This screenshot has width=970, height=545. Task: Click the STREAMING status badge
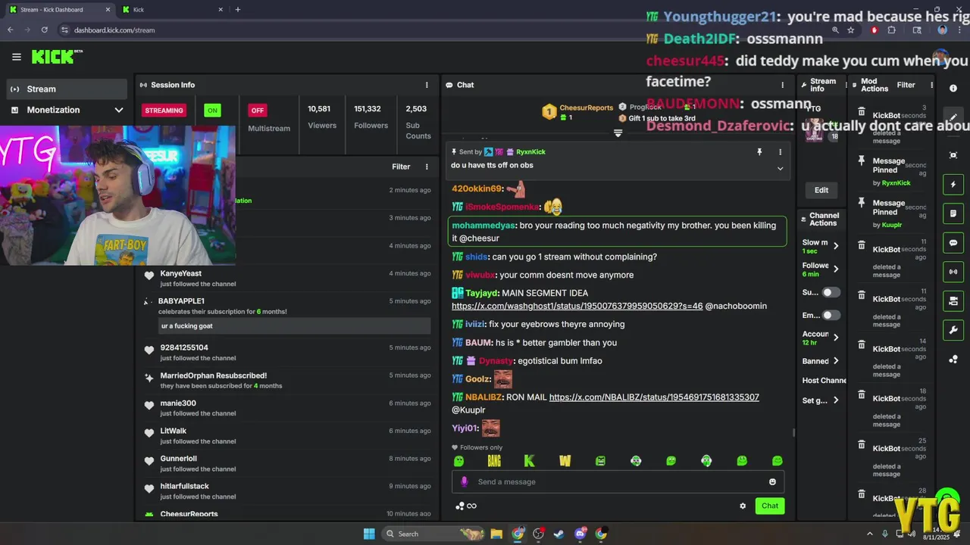coord(164,111)
